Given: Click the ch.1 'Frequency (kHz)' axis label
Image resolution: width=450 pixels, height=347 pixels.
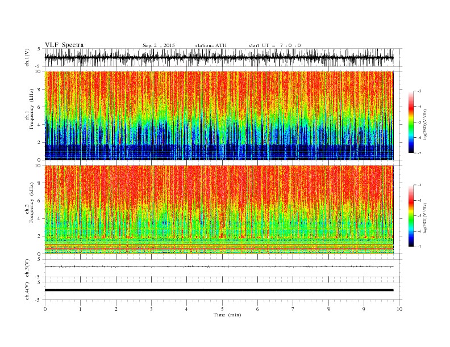Looking at the screenshot, I should point(32,109).
